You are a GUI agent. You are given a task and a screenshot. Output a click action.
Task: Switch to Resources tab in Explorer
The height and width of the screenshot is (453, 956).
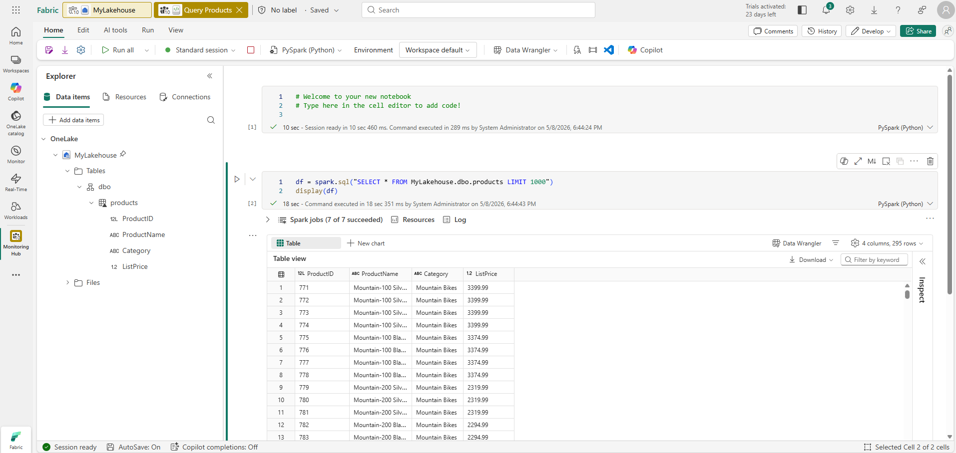click(x=124, y=97)
